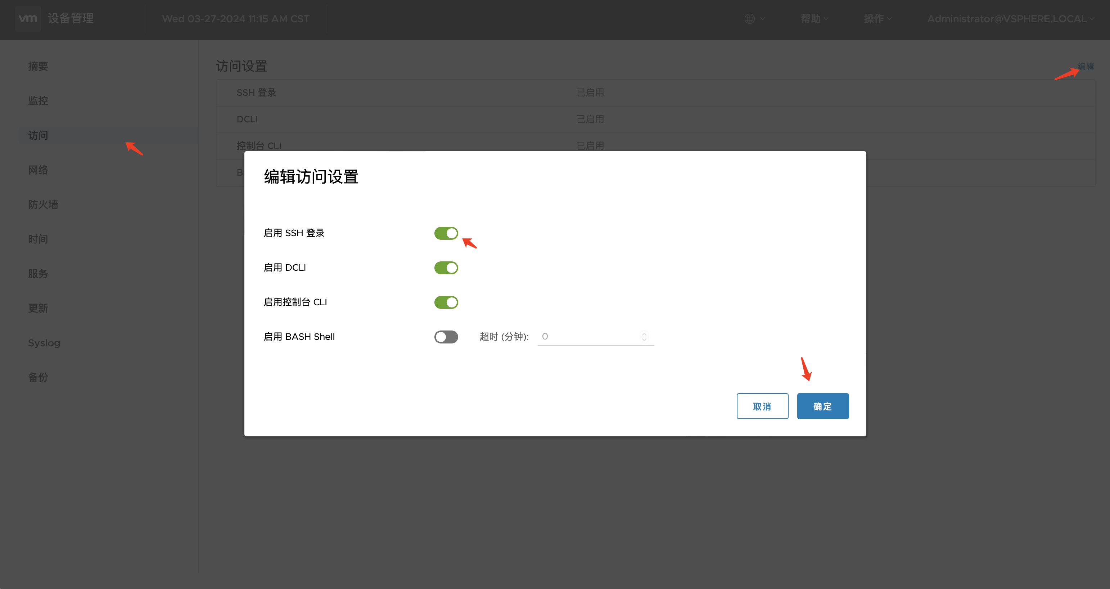Viewport: 1110px width, 589px height.
Task: Confirm settings with the 确定 button
Action: pyautogui.click(x=822, y=406)
